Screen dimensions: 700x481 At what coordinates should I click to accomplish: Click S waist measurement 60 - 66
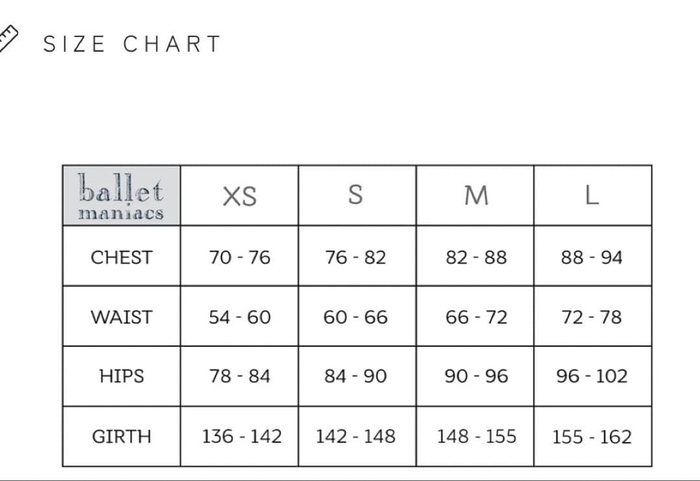(355, 317)
